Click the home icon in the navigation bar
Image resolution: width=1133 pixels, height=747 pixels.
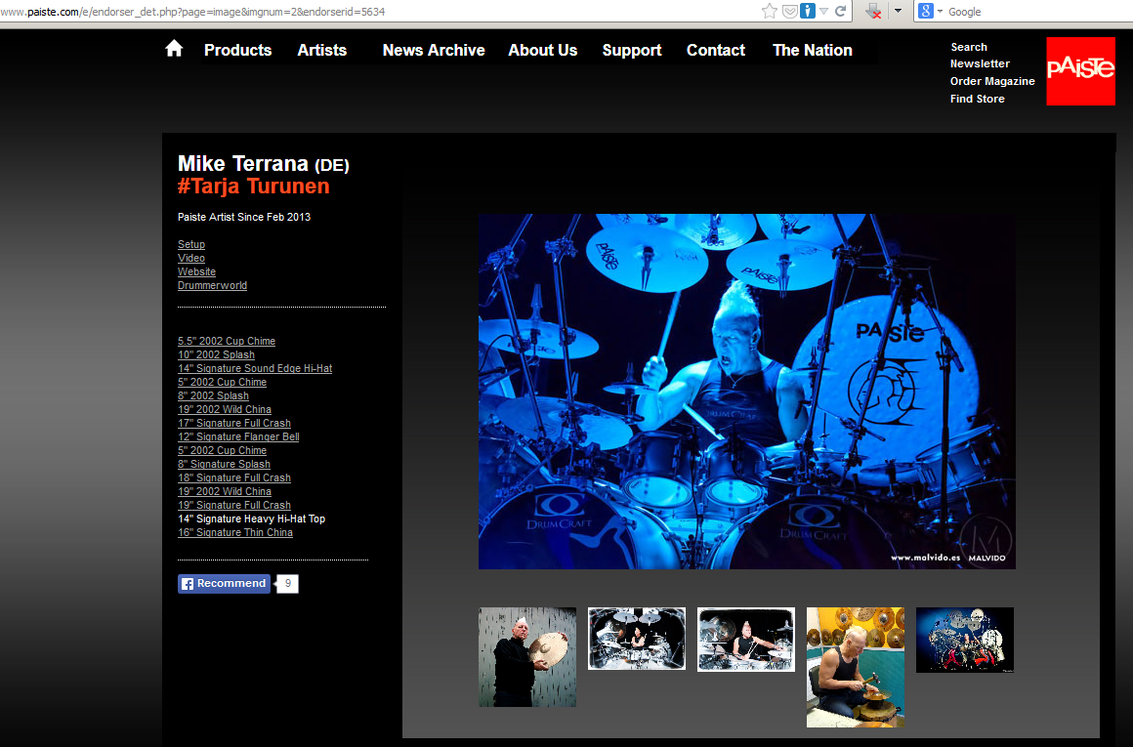point(174,49)
